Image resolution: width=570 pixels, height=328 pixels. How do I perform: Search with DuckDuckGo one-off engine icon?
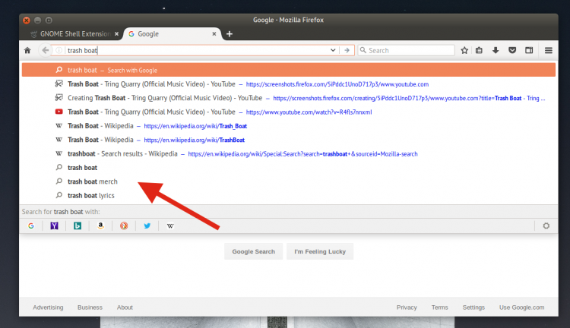124,226
